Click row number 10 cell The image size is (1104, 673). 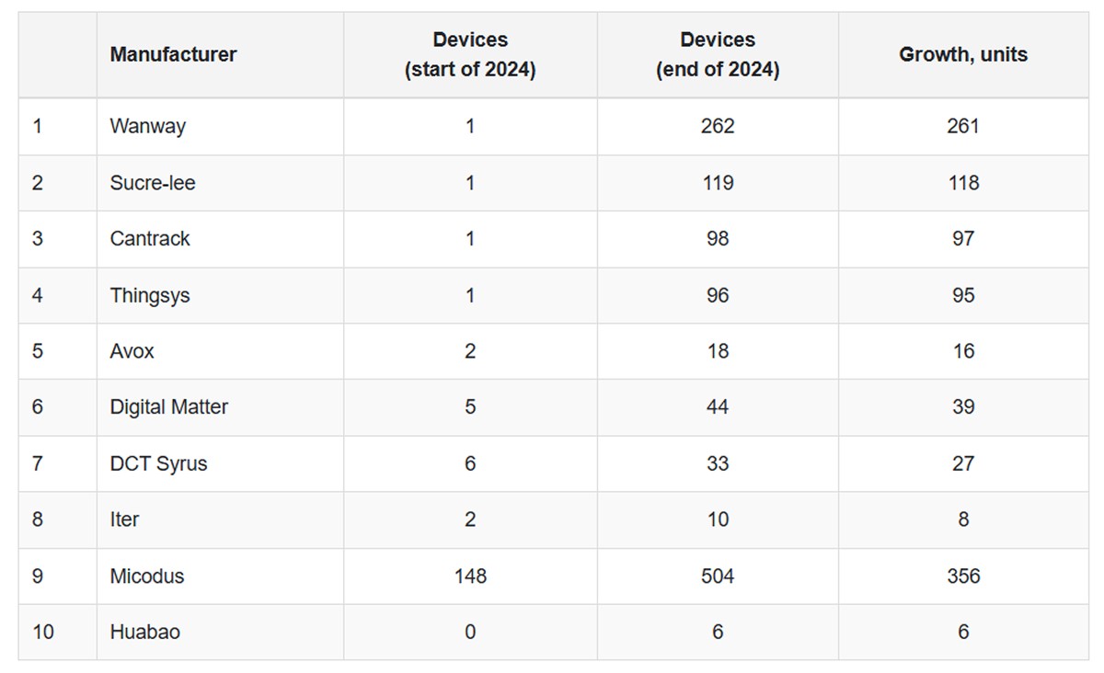pos(43,632)
